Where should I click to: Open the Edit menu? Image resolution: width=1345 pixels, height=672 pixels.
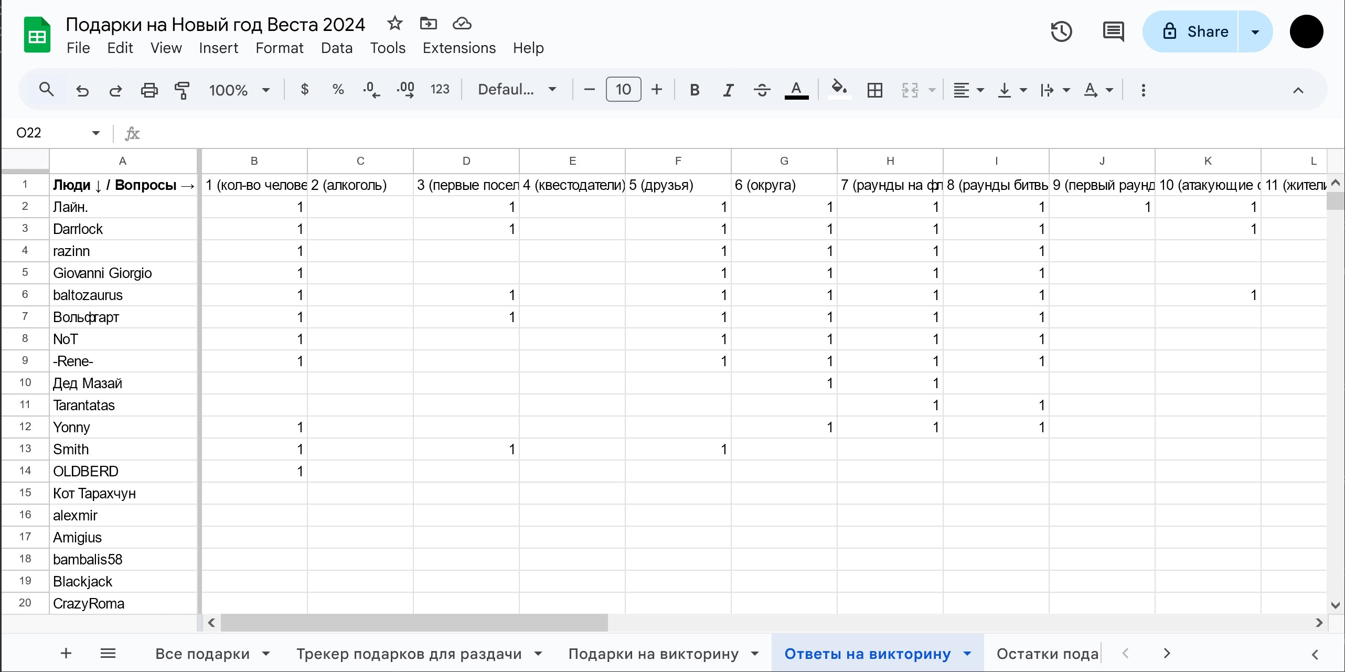pyautogui.click(x=120, y=48)
